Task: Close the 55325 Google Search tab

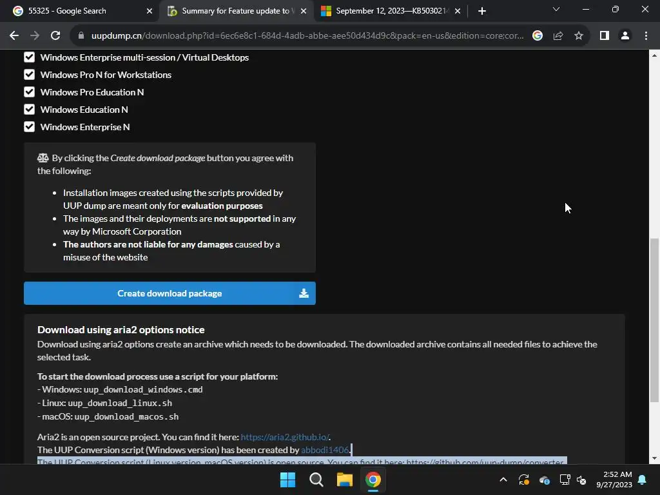Action: (150, 11)
